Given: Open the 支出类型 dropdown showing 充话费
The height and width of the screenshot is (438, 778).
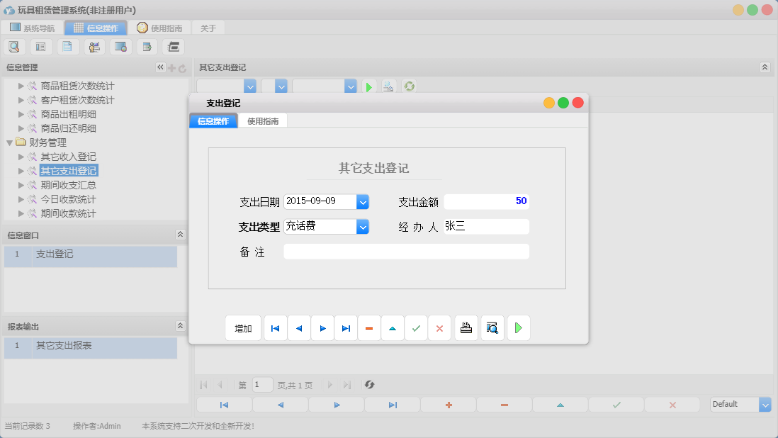Looking at the screenshot, I should 362,227.
